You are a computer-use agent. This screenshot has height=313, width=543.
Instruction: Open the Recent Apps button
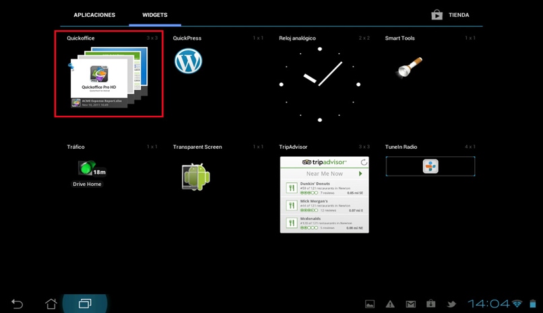[85, 304]
